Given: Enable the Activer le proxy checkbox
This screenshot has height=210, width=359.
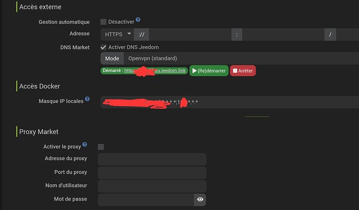Looking at the screenshot, I should click(101, 147).
